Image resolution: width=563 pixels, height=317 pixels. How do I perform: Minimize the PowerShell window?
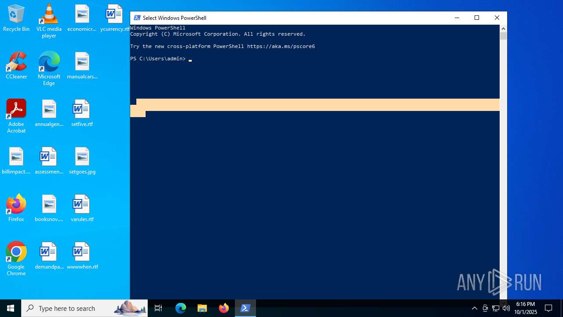[457, 18]
